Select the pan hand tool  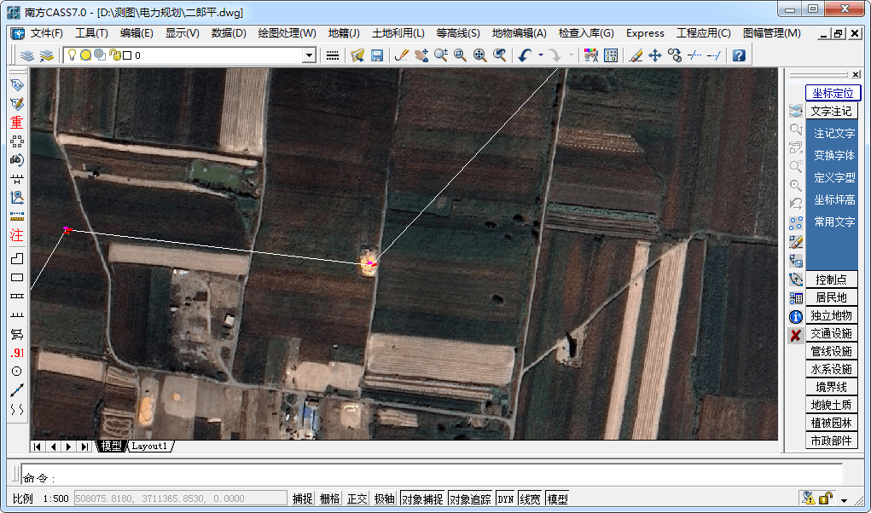pos(421,55)
